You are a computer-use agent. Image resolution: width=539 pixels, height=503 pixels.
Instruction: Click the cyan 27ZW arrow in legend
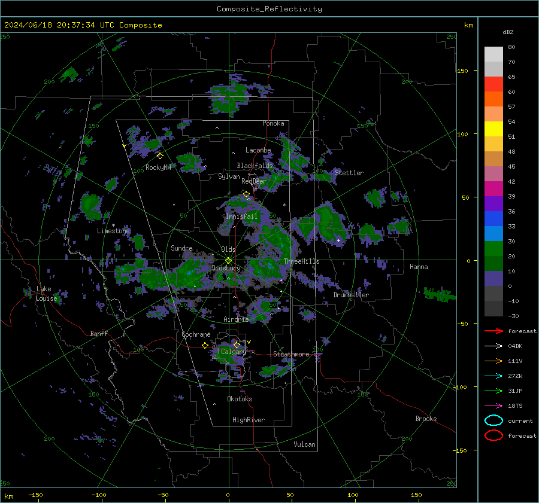pyautogui.click(x=493, y=376)
